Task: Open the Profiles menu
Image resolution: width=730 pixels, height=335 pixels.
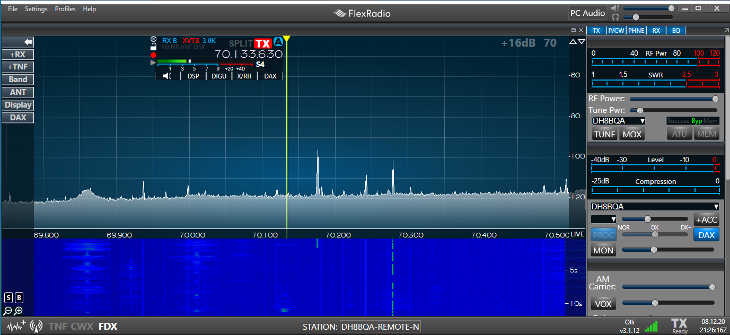Action: [65, 9]
